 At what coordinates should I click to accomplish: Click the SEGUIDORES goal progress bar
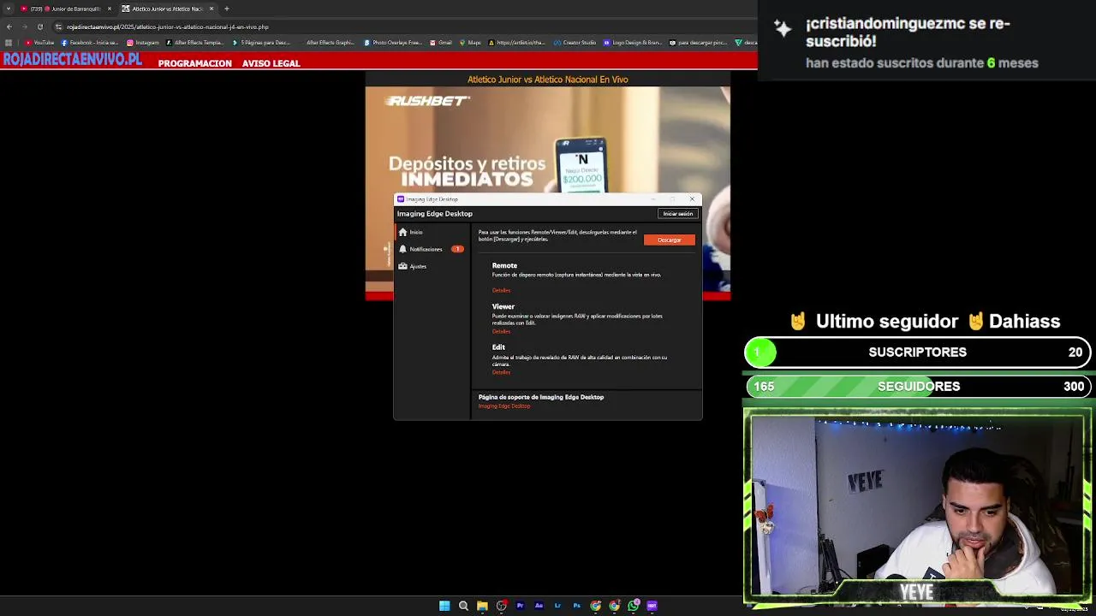click(x=918, y=386)
